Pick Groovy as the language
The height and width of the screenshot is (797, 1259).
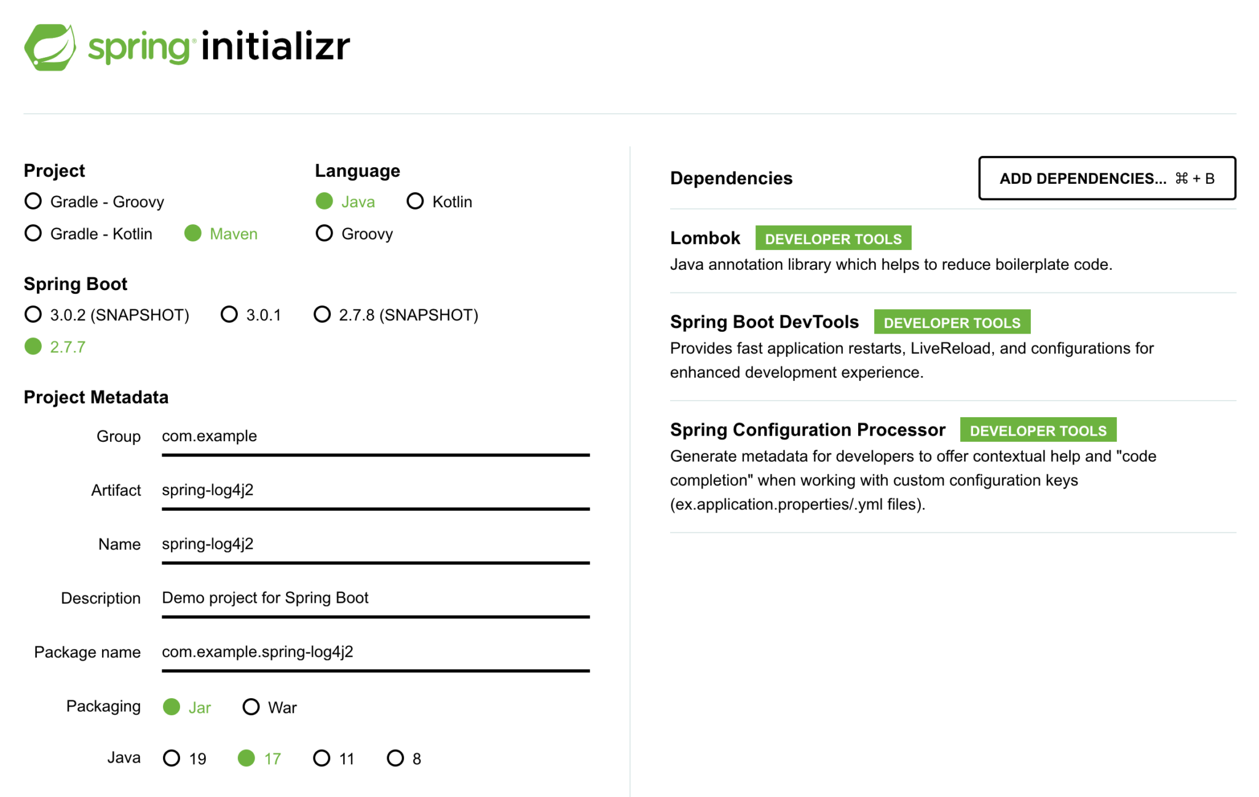pyautogui.click(x=325, y=234)
